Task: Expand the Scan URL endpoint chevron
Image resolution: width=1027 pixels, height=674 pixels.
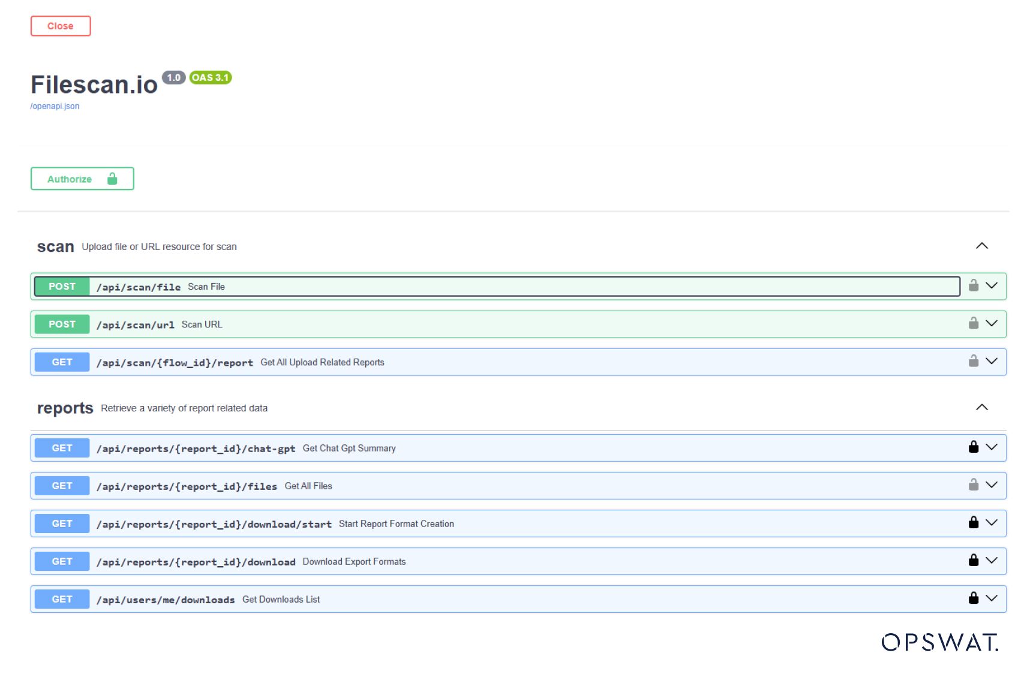Action: click(x=992, y=324)
